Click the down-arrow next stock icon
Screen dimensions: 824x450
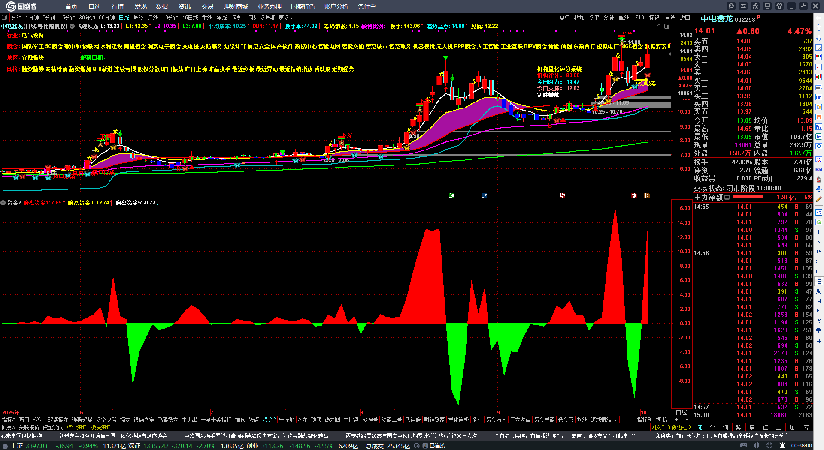click(x=819, y=37)
